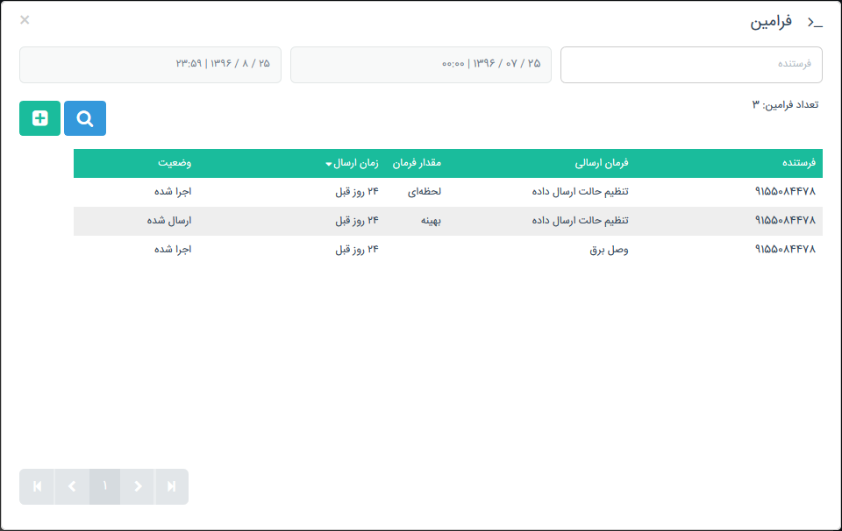This screenshot has height=531, width=842.
Task: Select the وصل برق command row
Action: pyautogui.click(x=608, y=249)
